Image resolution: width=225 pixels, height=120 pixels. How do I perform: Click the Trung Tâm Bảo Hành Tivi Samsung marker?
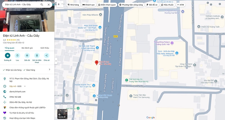tap(131, 96)
